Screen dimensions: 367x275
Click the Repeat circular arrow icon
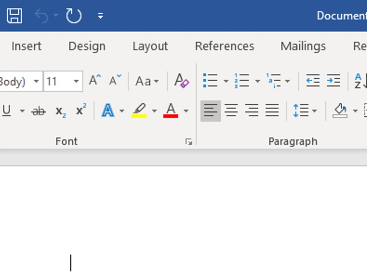click(74, 16)
